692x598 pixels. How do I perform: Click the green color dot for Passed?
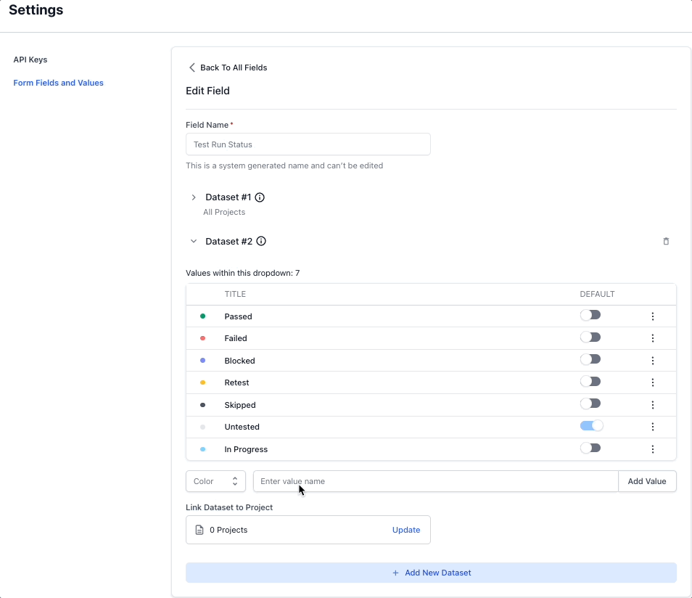[x=202, y=316]
